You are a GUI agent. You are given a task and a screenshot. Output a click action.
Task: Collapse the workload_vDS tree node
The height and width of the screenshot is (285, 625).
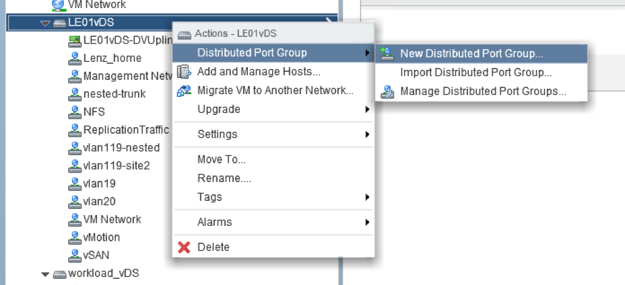coord(45,274)
